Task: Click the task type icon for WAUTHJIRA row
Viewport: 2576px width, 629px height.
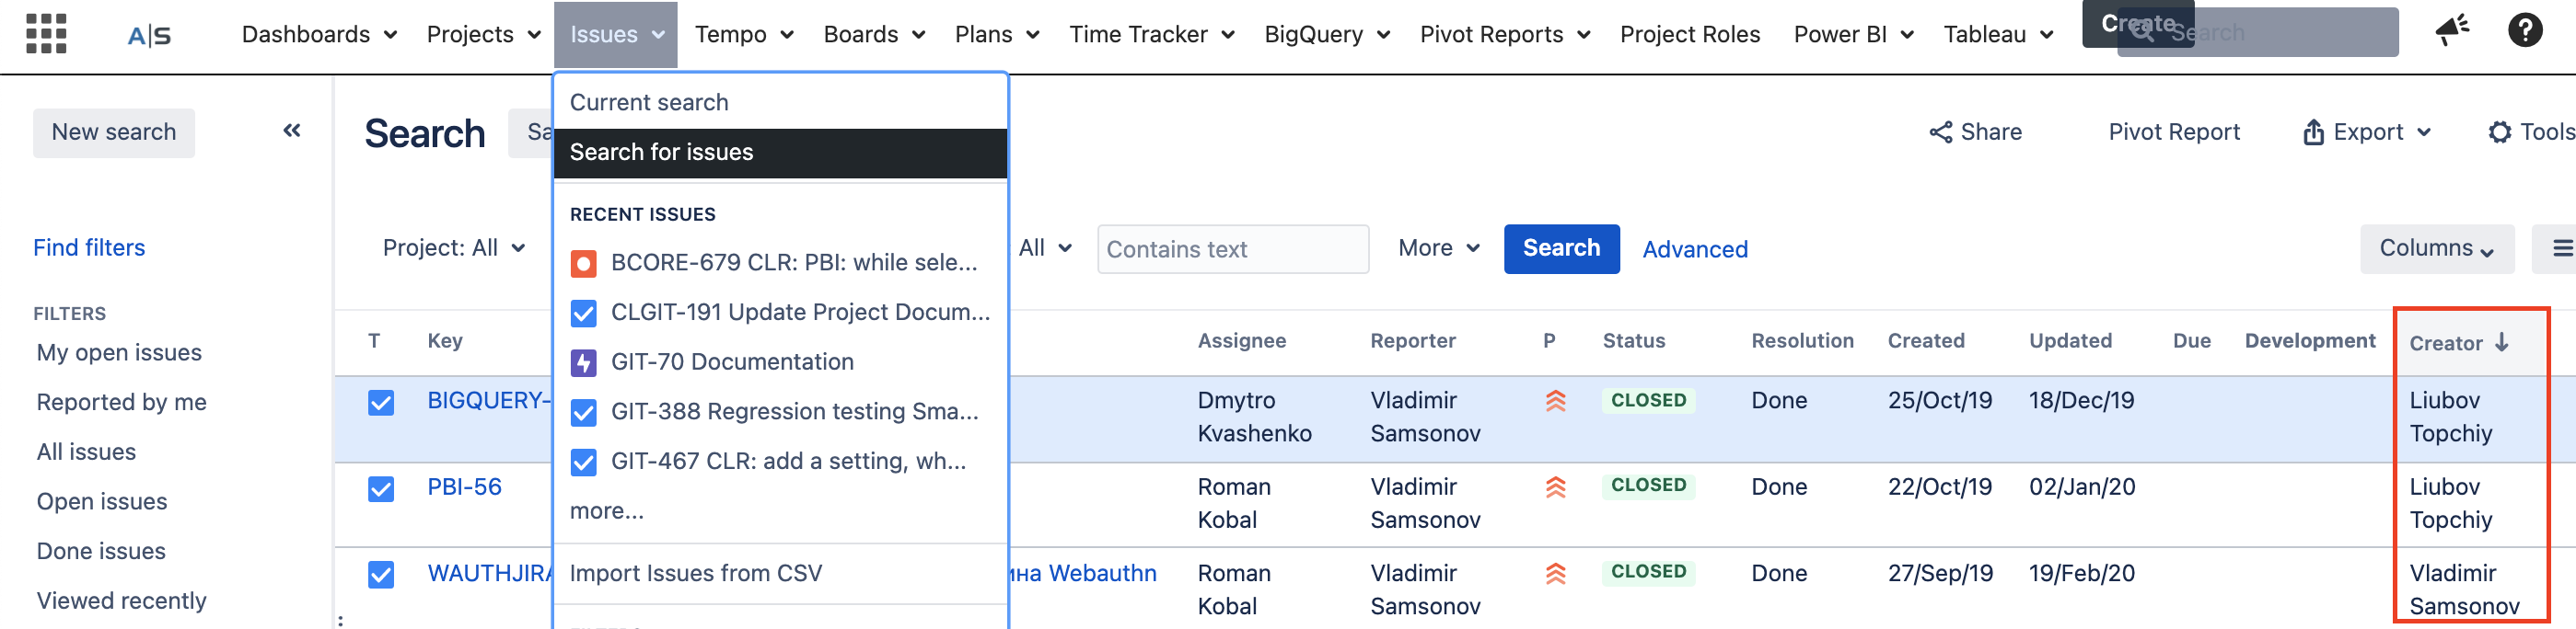Action: pos(381,575)
